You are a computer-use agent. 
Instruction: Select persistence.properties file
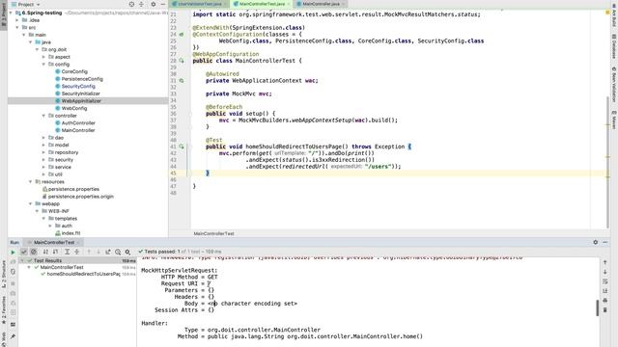click(73, 189)
